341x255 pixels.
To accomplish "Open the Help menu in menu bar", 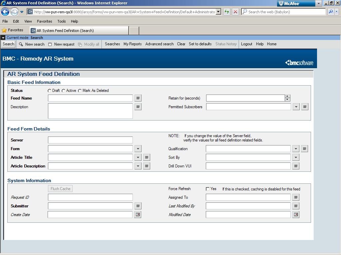I will pyautogui.click(x=74, y=21).
